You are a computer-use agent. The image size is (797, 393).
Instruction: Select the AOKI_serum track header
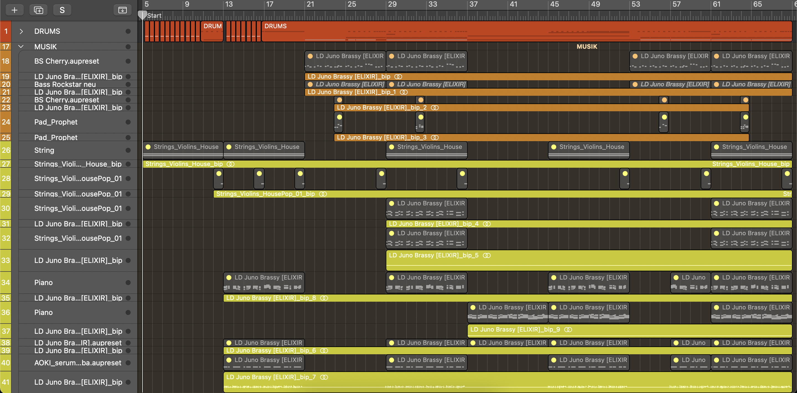(77, 363)
